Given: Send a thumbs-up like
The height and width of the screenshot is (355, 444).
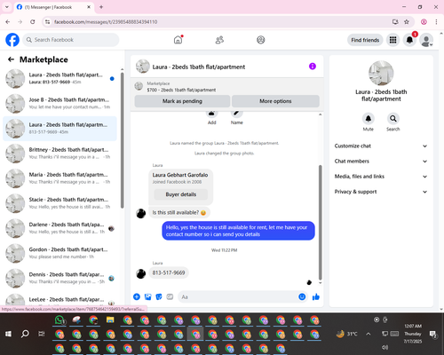Looking at the screenshot, I should pyautogui.click(x=316, y=296).
